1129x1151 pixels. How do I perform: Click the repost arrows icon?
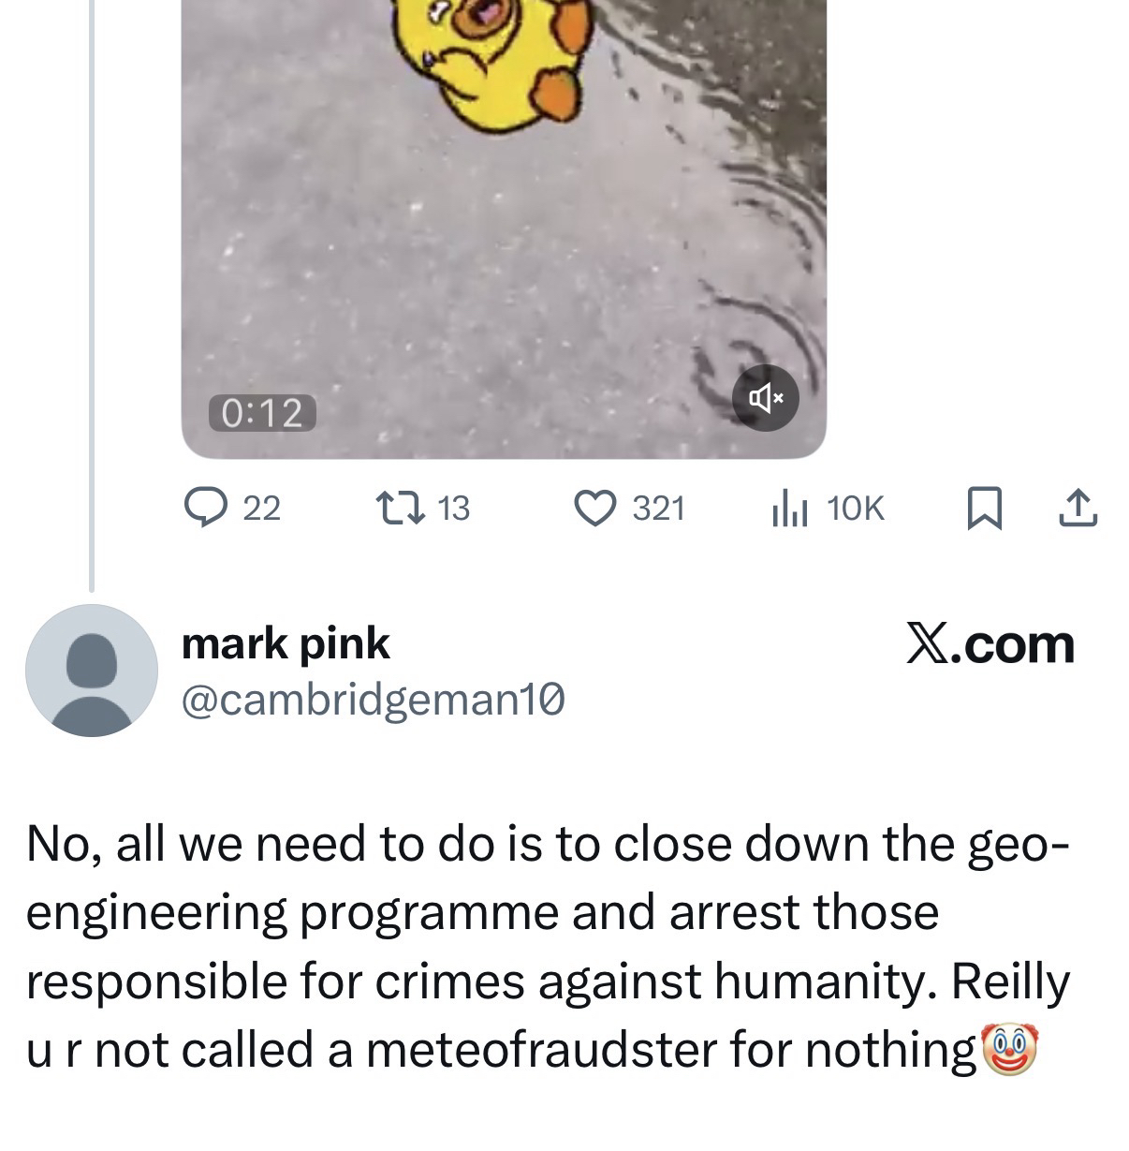[399, 508]
